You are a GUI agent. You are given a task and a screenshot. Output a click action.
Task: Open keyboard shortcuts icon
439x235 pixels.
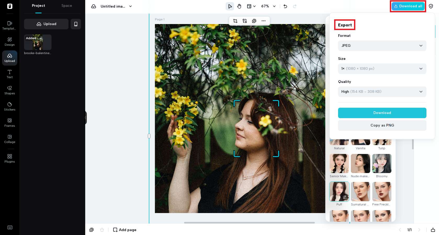(10, 227)
